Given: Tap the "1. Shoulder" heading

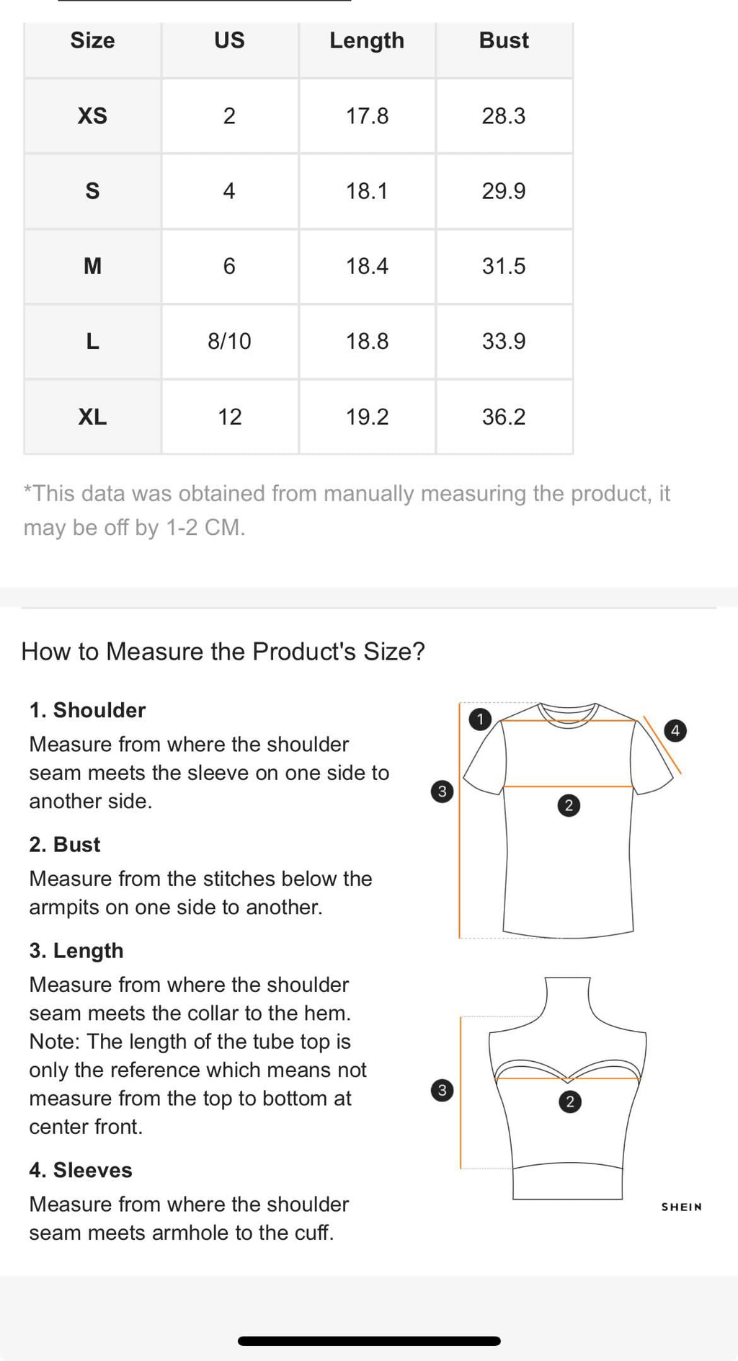Looking at the screenshot, I should 87,710.
